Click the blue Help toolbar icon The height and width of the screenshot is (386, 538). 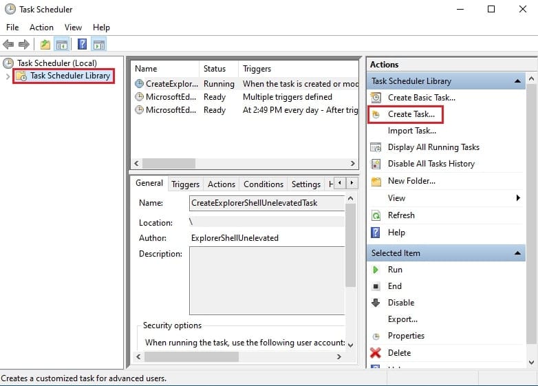[x=82, y=44]
